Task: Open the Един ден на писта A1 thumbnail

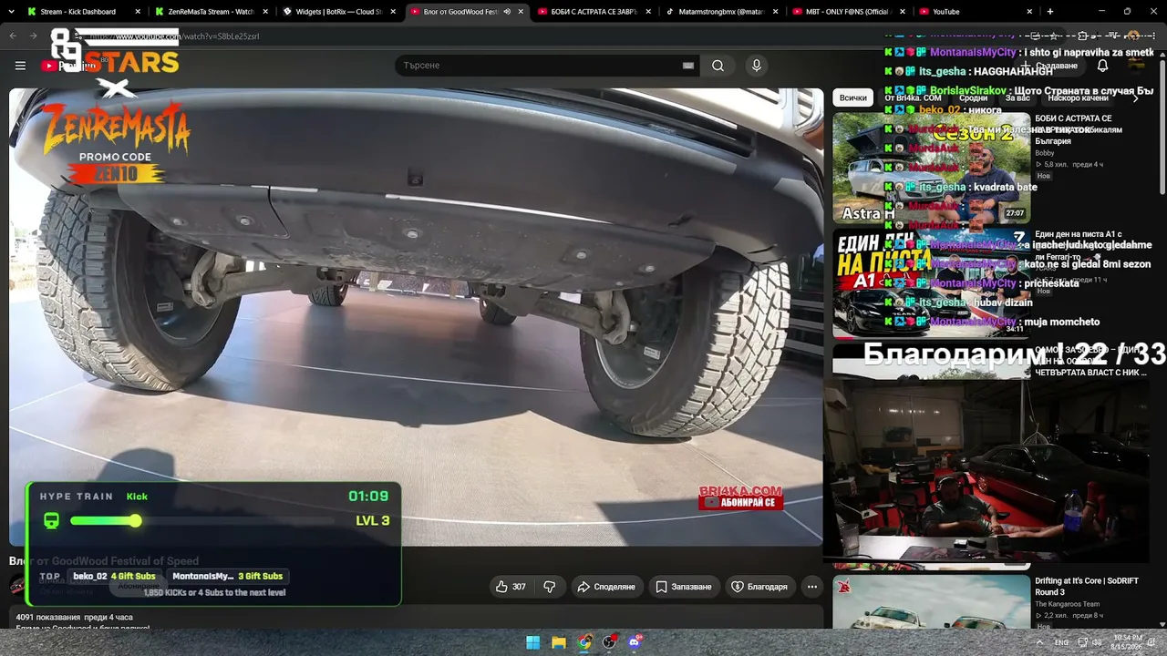Action: (931, 282)
